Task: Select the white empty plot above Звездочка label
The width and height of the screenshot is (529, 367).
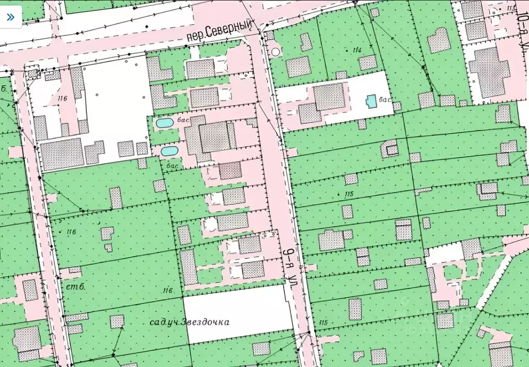Action: click(x=238, y=313)
